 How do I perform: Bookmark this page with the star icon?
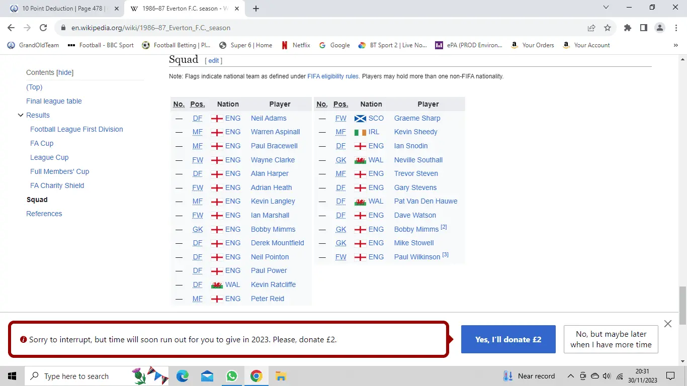pos(608,28)
